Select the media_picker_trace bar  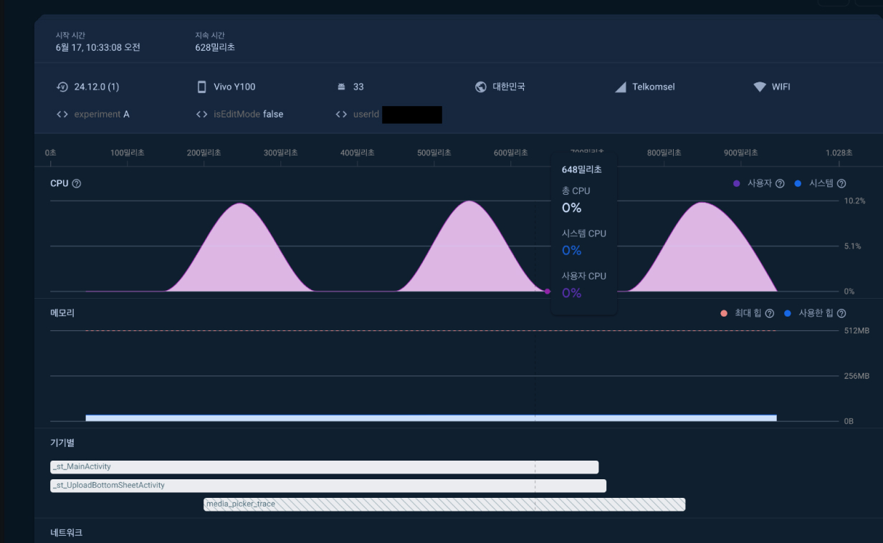[444, 504]
